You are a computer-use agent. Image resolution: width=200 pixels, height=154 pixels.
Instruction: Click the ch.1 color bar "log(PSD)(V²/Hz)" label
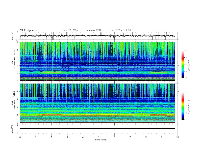pos(189,66)
